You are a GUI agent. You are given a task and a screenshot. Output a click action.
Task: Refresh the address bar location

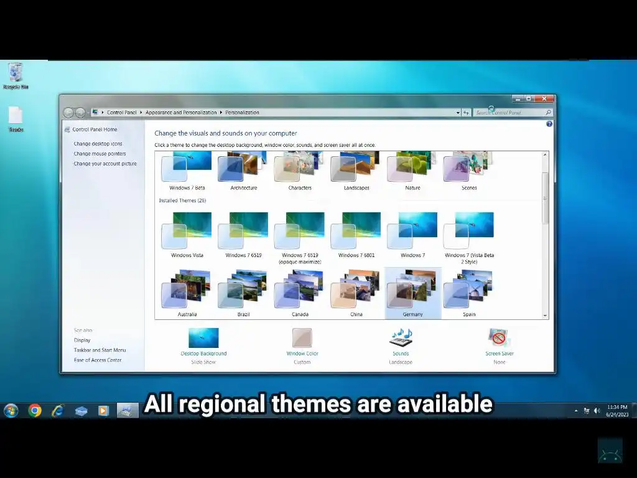pyautogui.click(x=466, y=113)
